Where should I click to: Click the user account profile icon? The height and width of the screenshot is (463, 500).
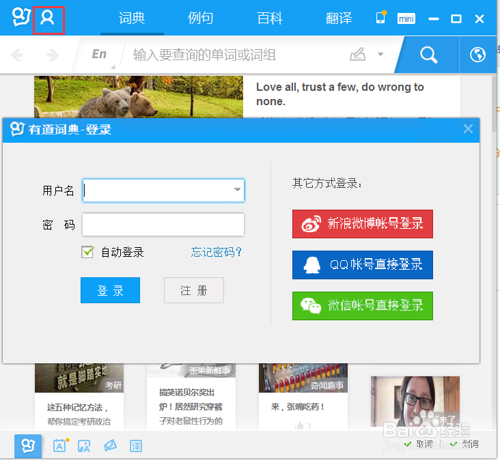coord(48,18)
